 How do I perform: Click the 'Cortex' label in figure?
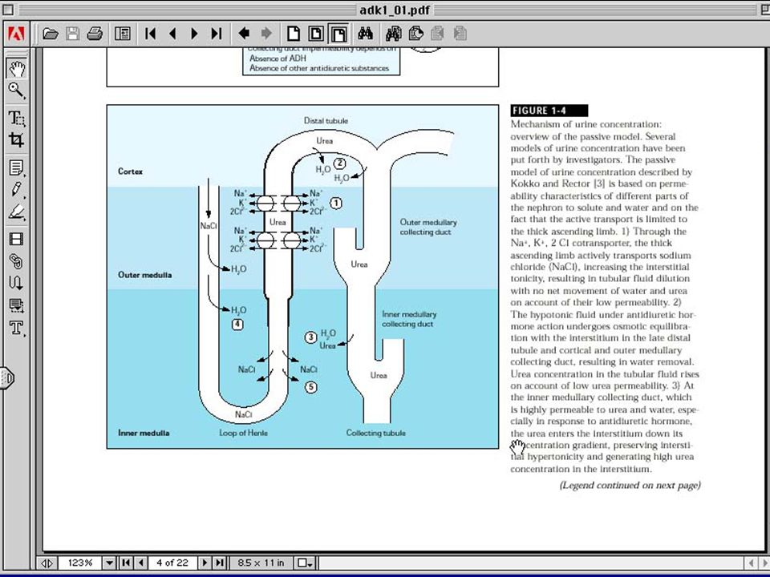pyautogui.click(x=130, y=171)
